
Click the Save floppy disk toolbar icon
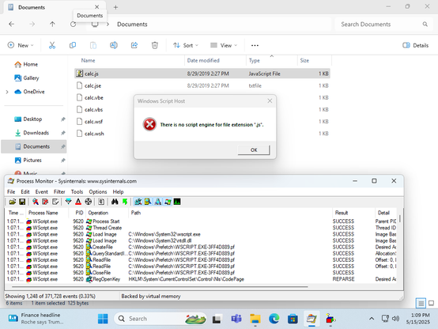pos(22,202)
